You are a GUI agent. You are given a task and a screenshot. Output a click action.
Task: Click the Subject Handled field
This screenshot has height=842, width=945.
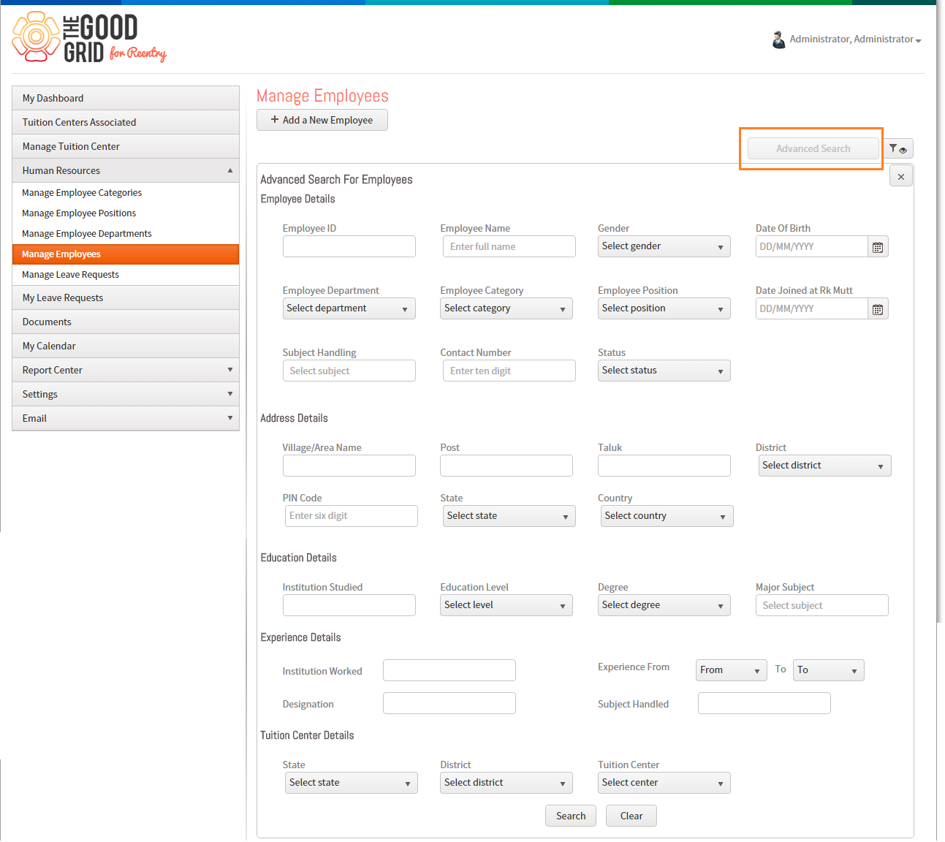(764, 703)
